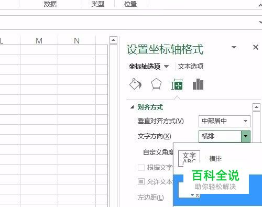This screenshot has height=207, width=262.
Task: Click the 自定义角度 label
Action: [158, 152]
